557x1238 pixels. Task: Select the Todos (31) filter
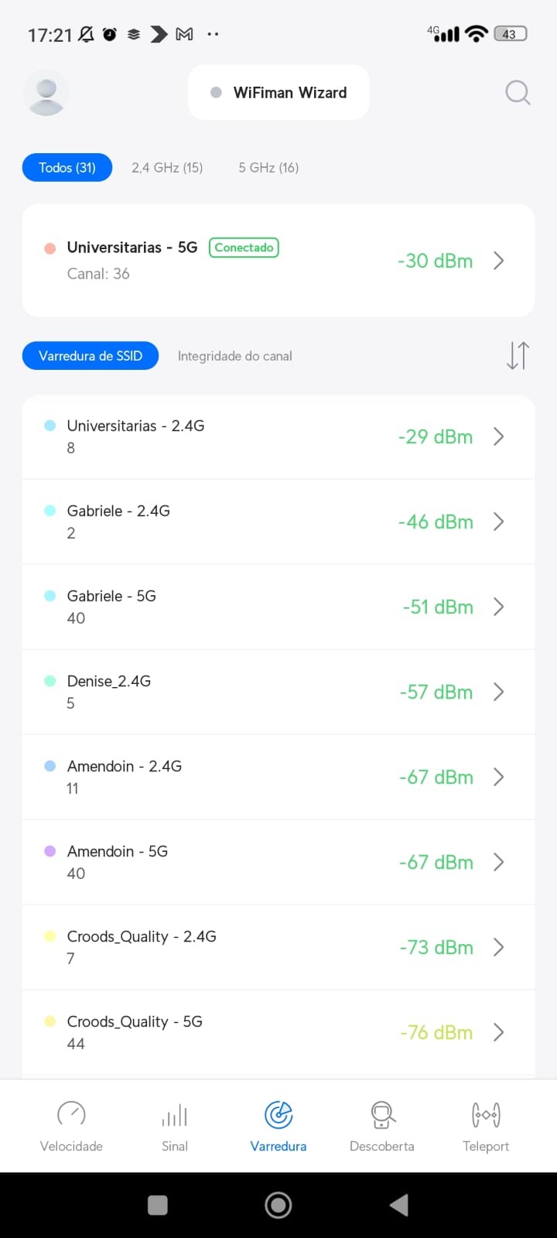[67, 168]
